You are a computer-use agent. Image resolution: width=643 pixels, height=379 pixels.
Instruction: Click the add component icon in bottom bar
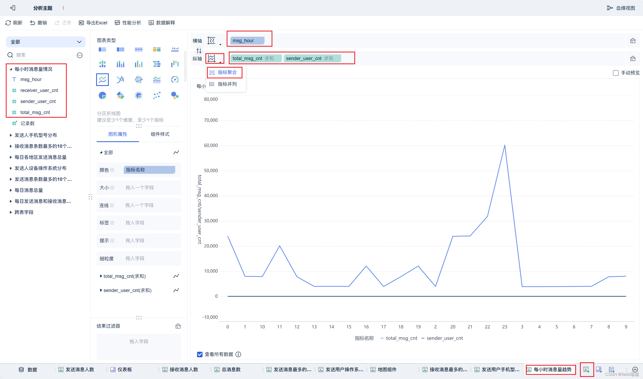(x=586, y=370)
